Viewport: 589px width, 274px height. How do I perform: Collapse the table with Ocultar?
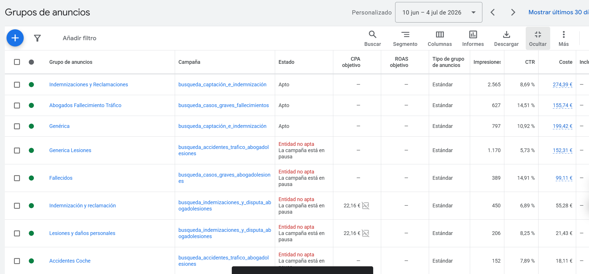[x=538, y=38]
